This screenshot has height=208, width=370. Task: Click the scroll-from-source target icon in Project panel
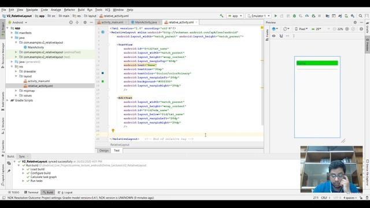tap(71, 23)
